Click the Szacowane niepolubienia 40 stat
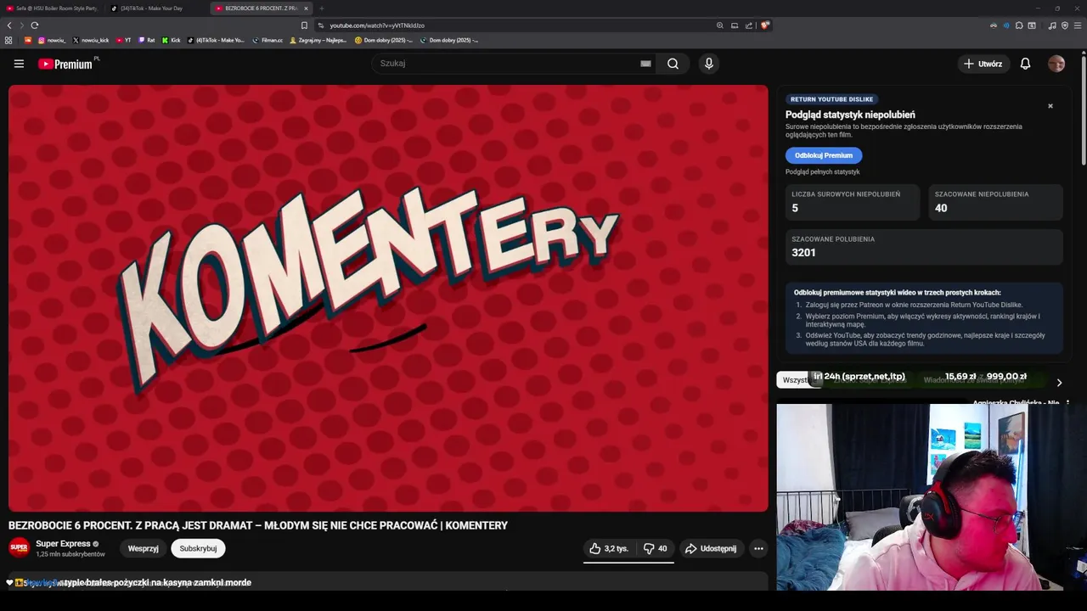The image size is (1087, 611). 995,202
